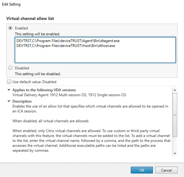Check the Use default value checkbox
The width and height of the screenshot is (184, 177).
(x=9, y=82)
